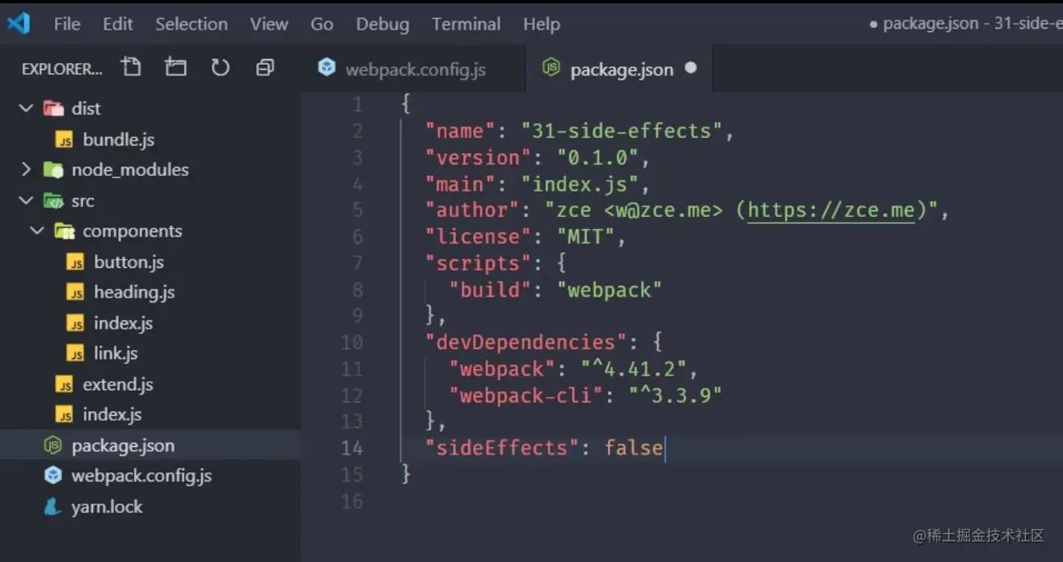Click the VS Code logo icon
Screen dimensions: 1063x562
(18, 23)
